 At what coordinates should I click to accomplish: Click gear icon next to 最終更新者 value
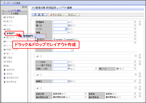[x=117, y=97]
